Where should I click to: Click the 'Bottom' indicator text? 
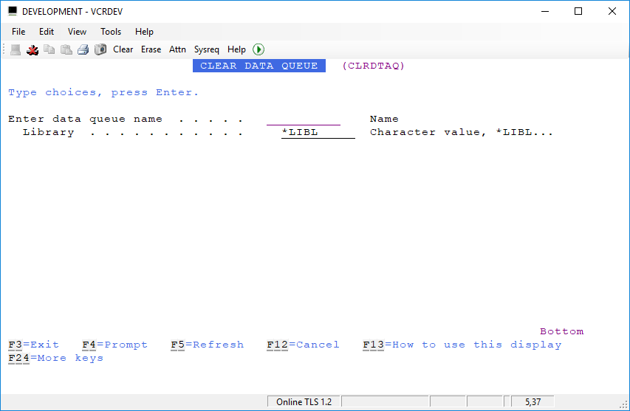click(562, 331)
